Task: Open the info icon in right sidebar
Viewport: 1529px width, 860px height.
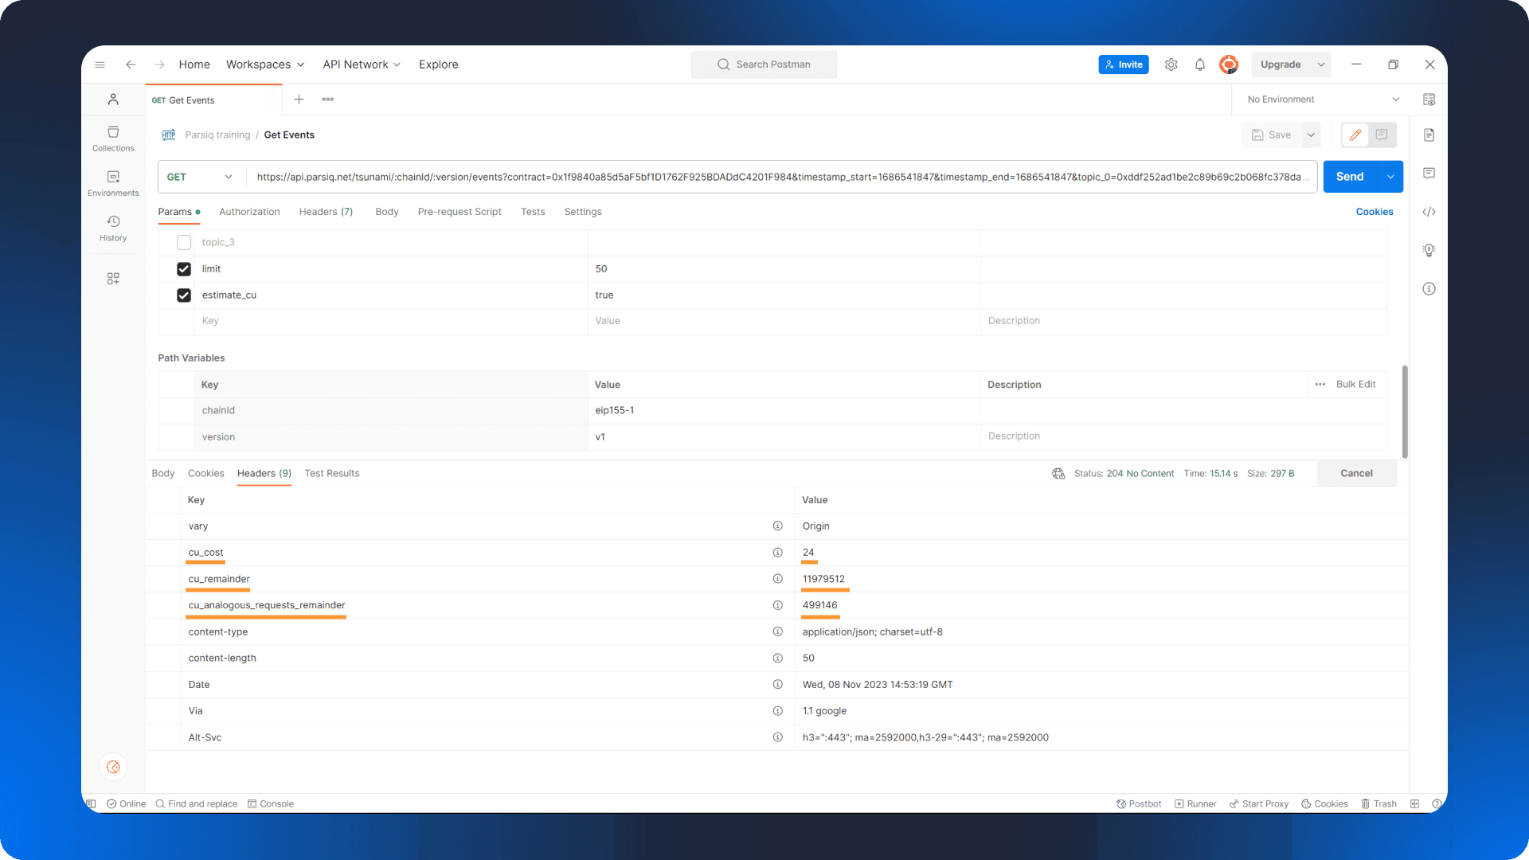Action: click(x=1429, y=288)
